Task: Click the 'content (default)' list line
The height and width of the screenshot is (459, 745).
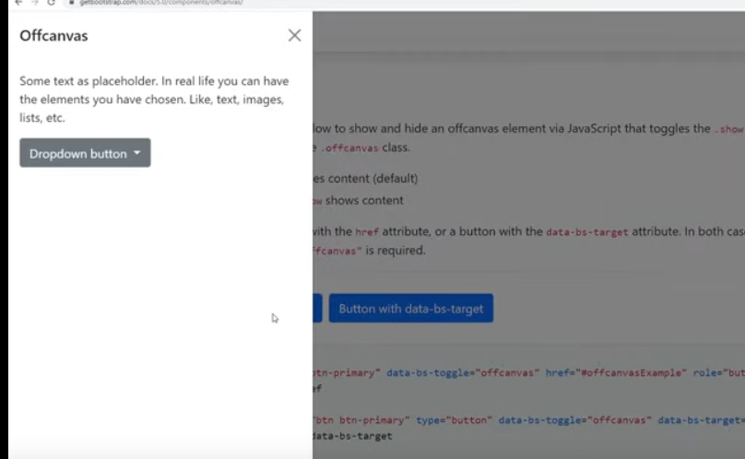Action: [x=365, y=178]
